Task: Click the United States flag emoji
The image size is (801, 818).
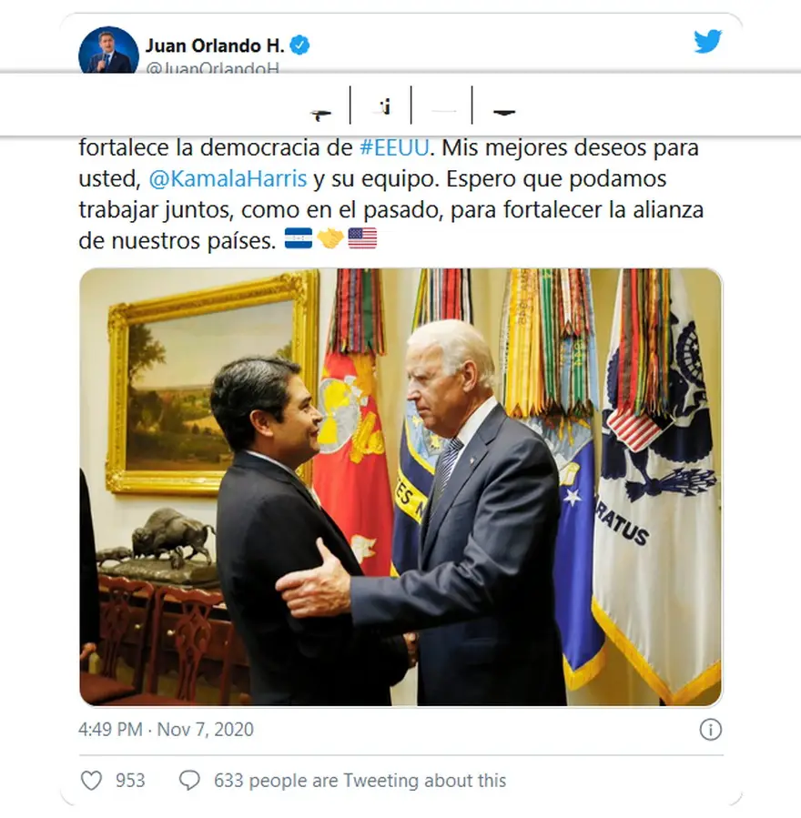Action: click(362, 238)
